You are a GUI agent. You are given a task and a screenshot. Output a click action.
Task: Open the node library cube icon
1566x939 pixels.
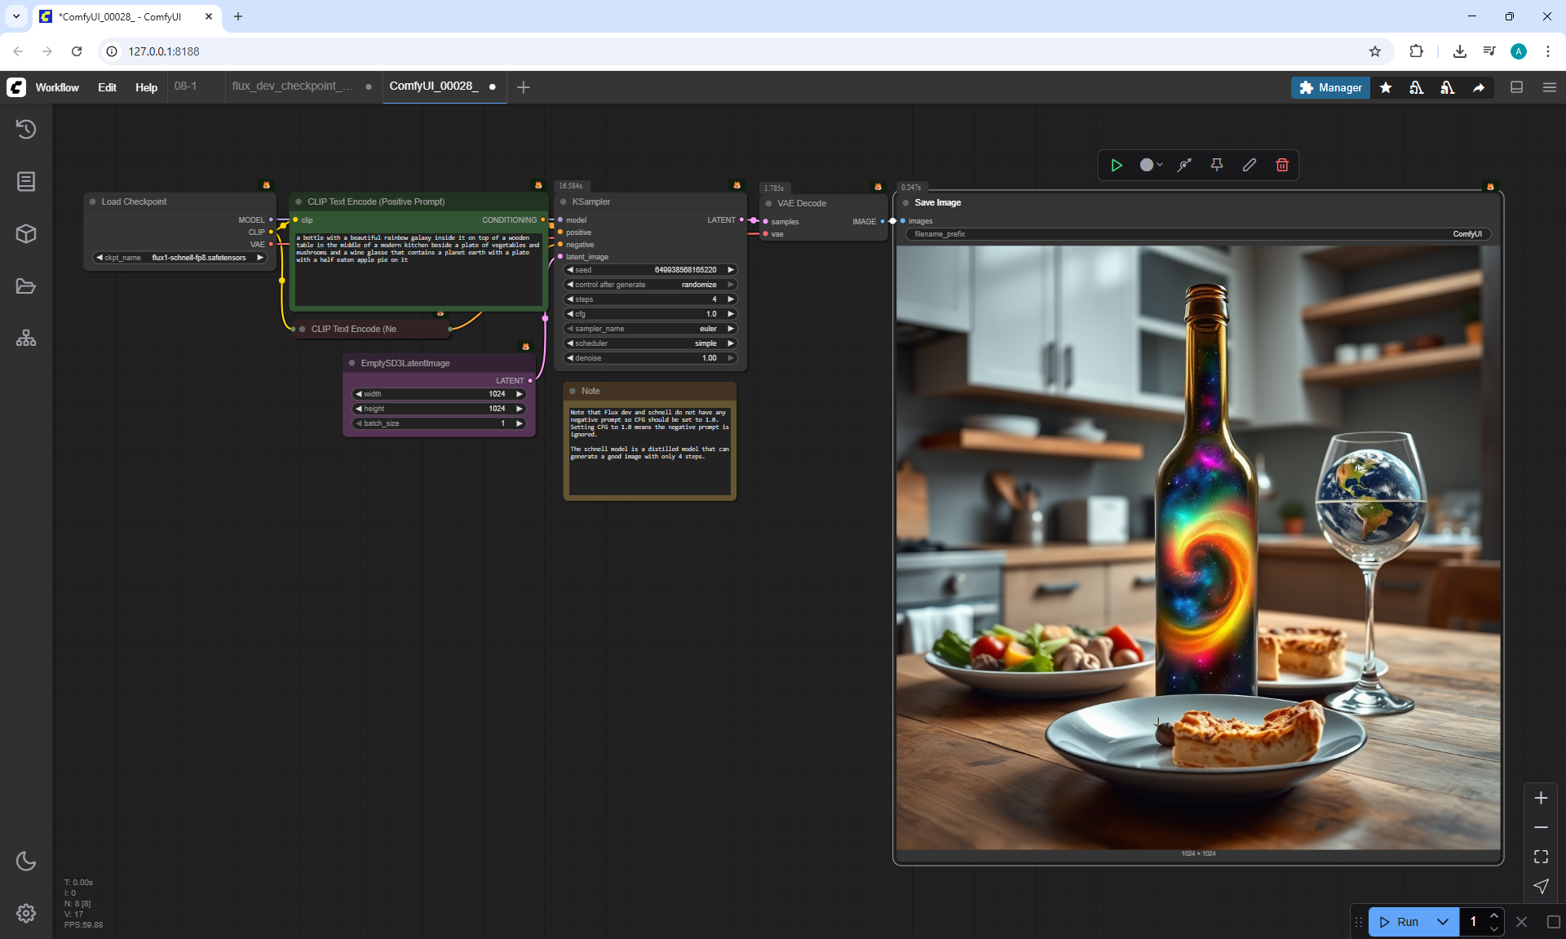pos(26,234)
